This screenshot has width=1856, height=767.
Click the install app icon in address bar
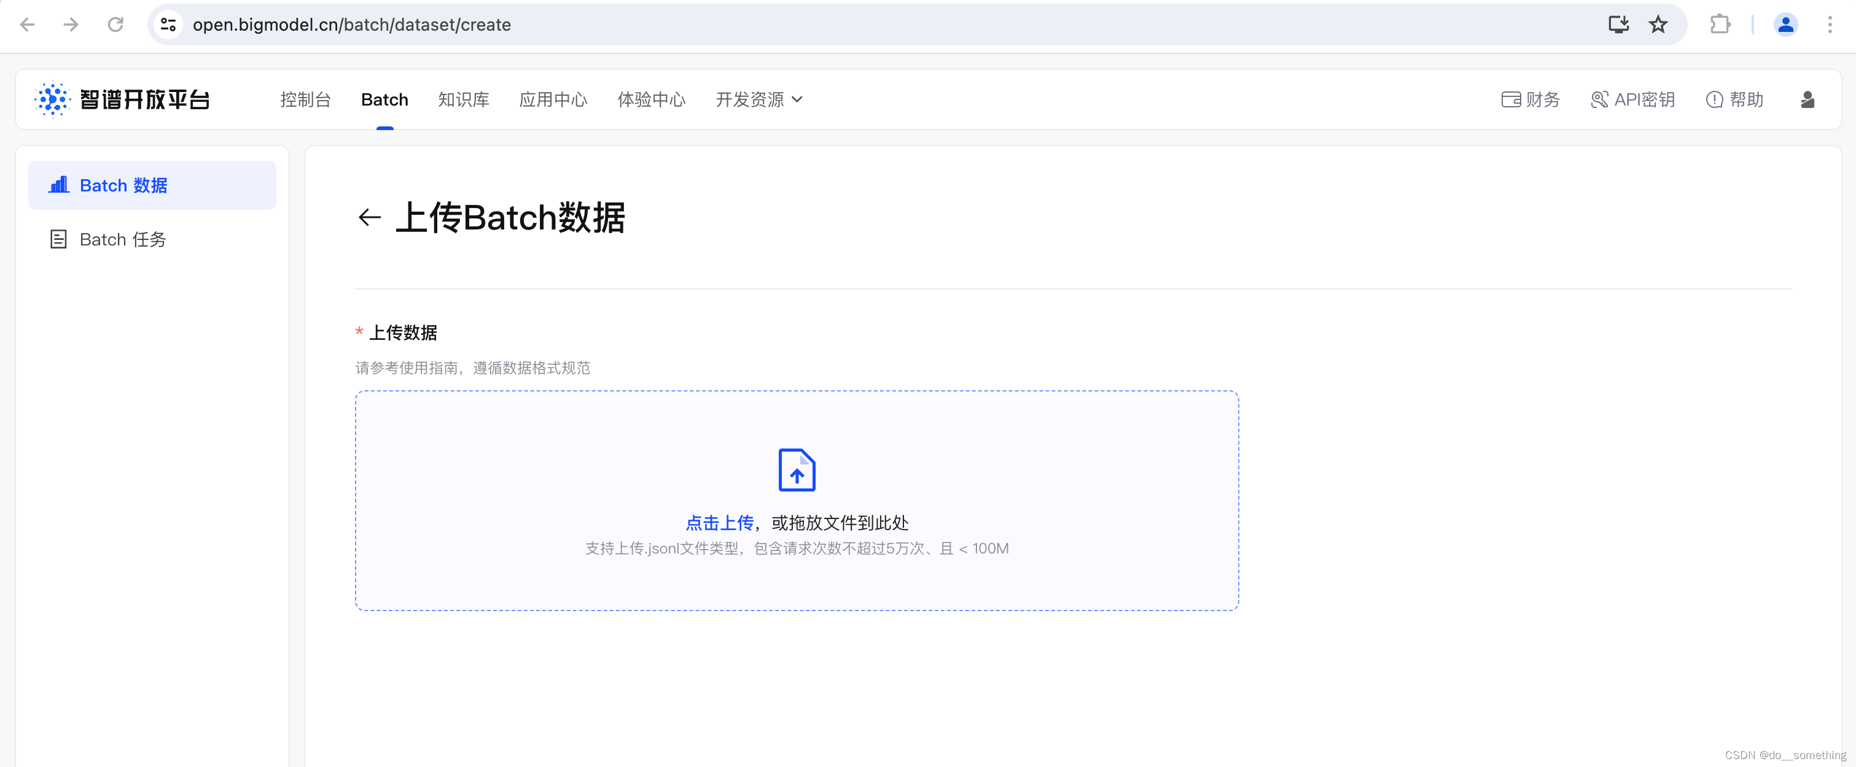coord(1618,25)
